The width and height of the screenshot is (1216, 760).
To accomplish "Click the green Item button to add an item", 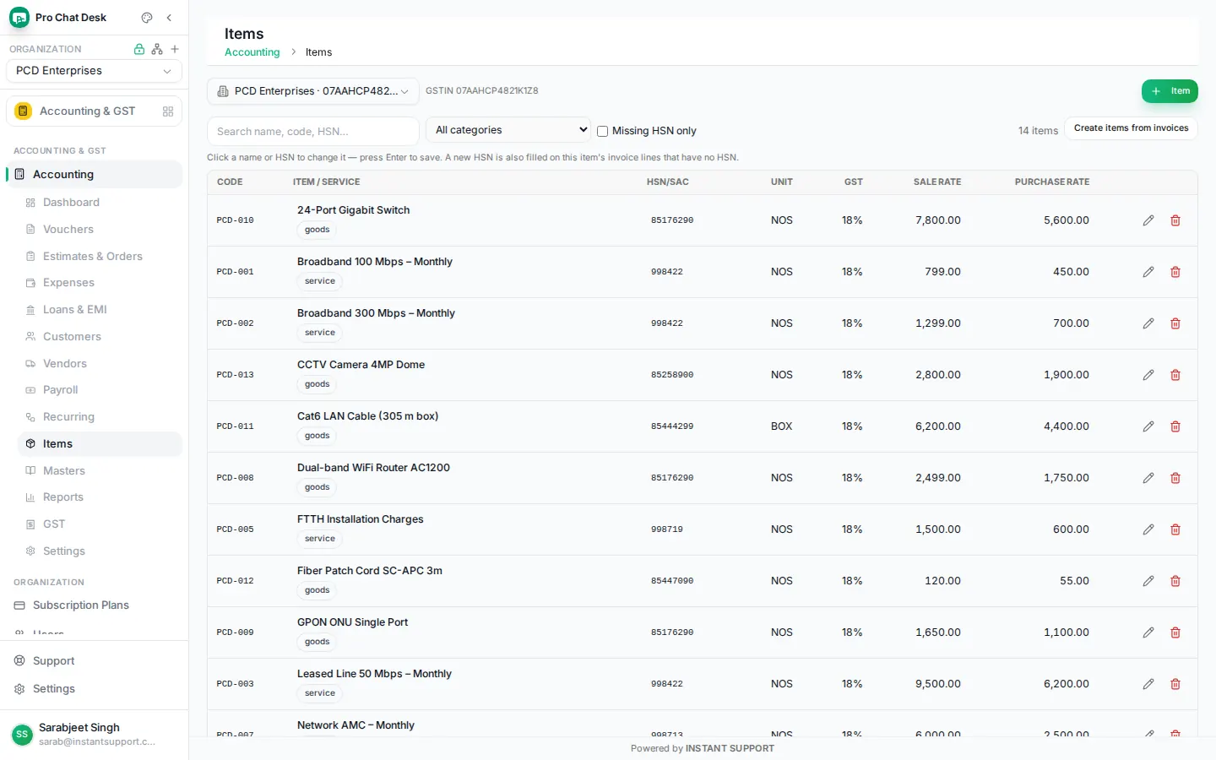I will pos(1170,91).
